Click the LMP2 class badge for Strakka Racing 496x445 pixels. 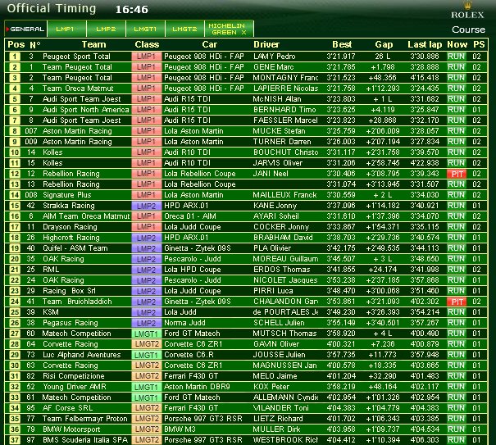pos(145,206)
